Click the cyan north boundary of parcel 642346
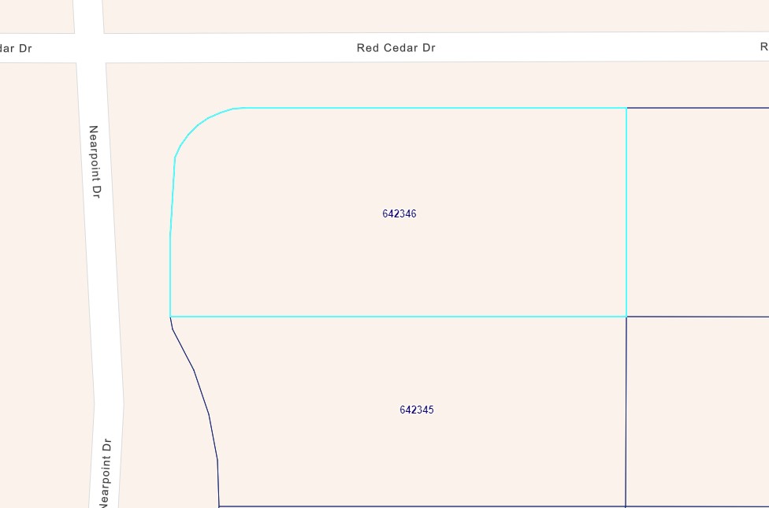This screenshot has height=508, width=769. click(x=433, y=108)
